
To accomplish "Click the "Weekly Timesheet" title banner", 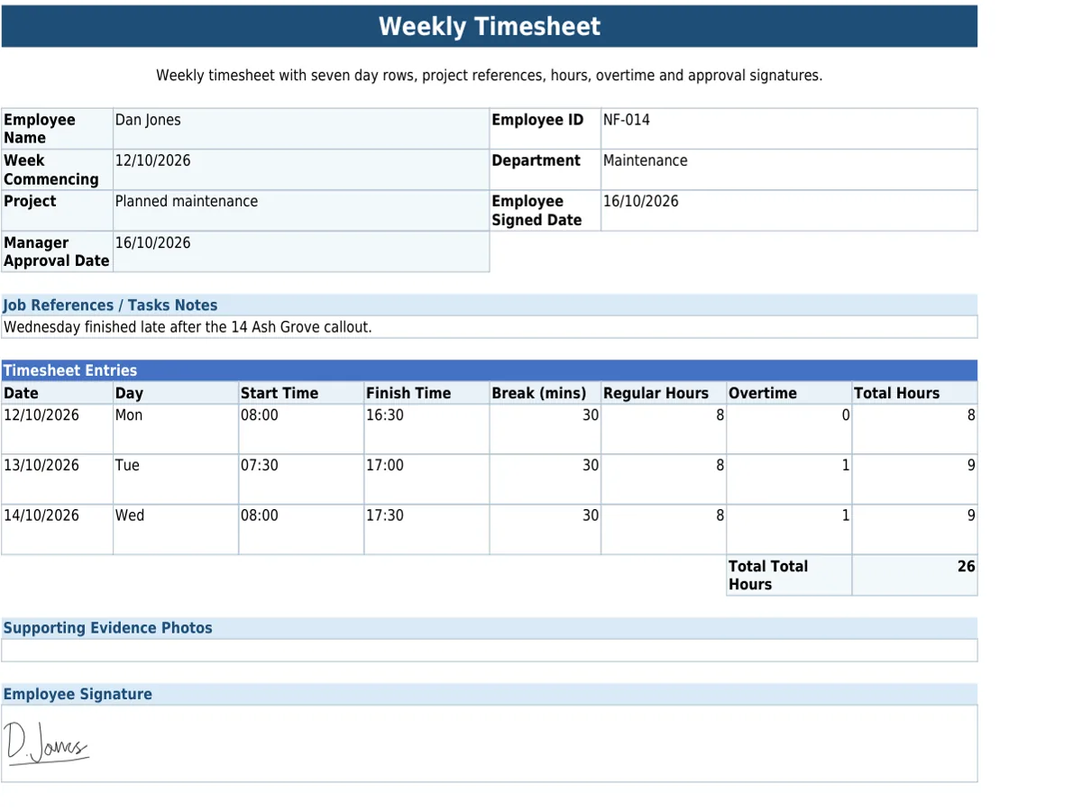I will click(489, 26).
